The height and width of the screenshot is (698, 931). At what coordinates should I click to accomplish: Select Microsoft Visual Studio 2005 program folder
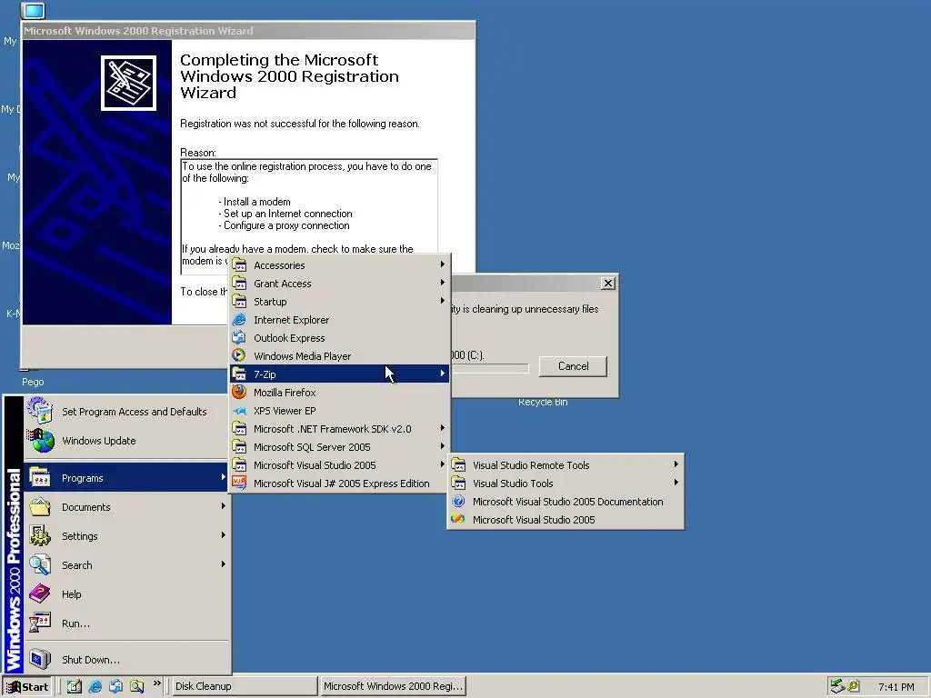pyautogui.click(x=340, y=465)
